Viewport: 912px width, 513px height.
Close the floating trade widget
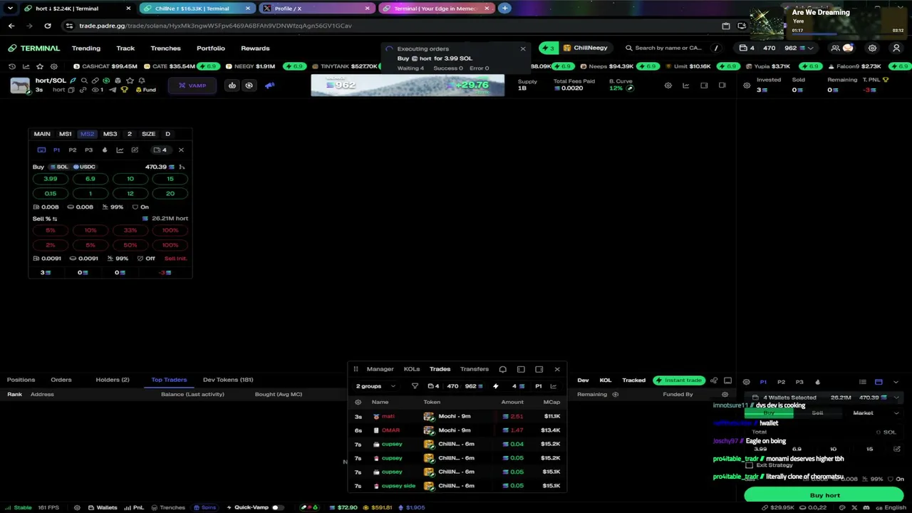pyautogui.click(x=181, y=150)
